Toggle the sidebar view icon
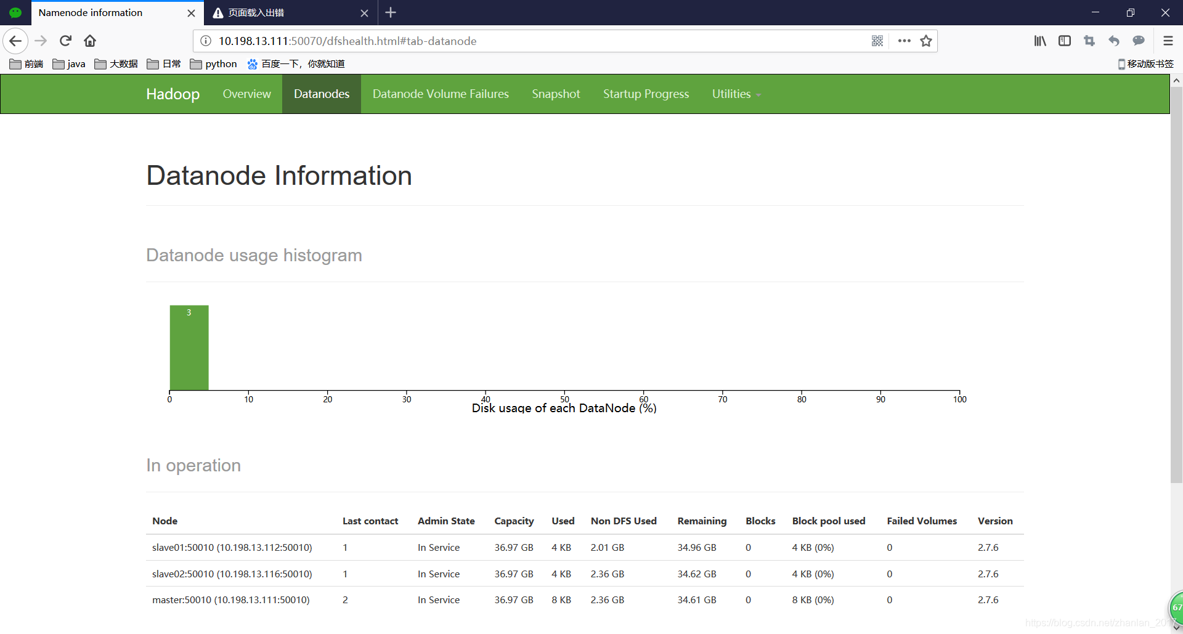Screen dimensions: 1183x634 click(x=1065, y=41)
